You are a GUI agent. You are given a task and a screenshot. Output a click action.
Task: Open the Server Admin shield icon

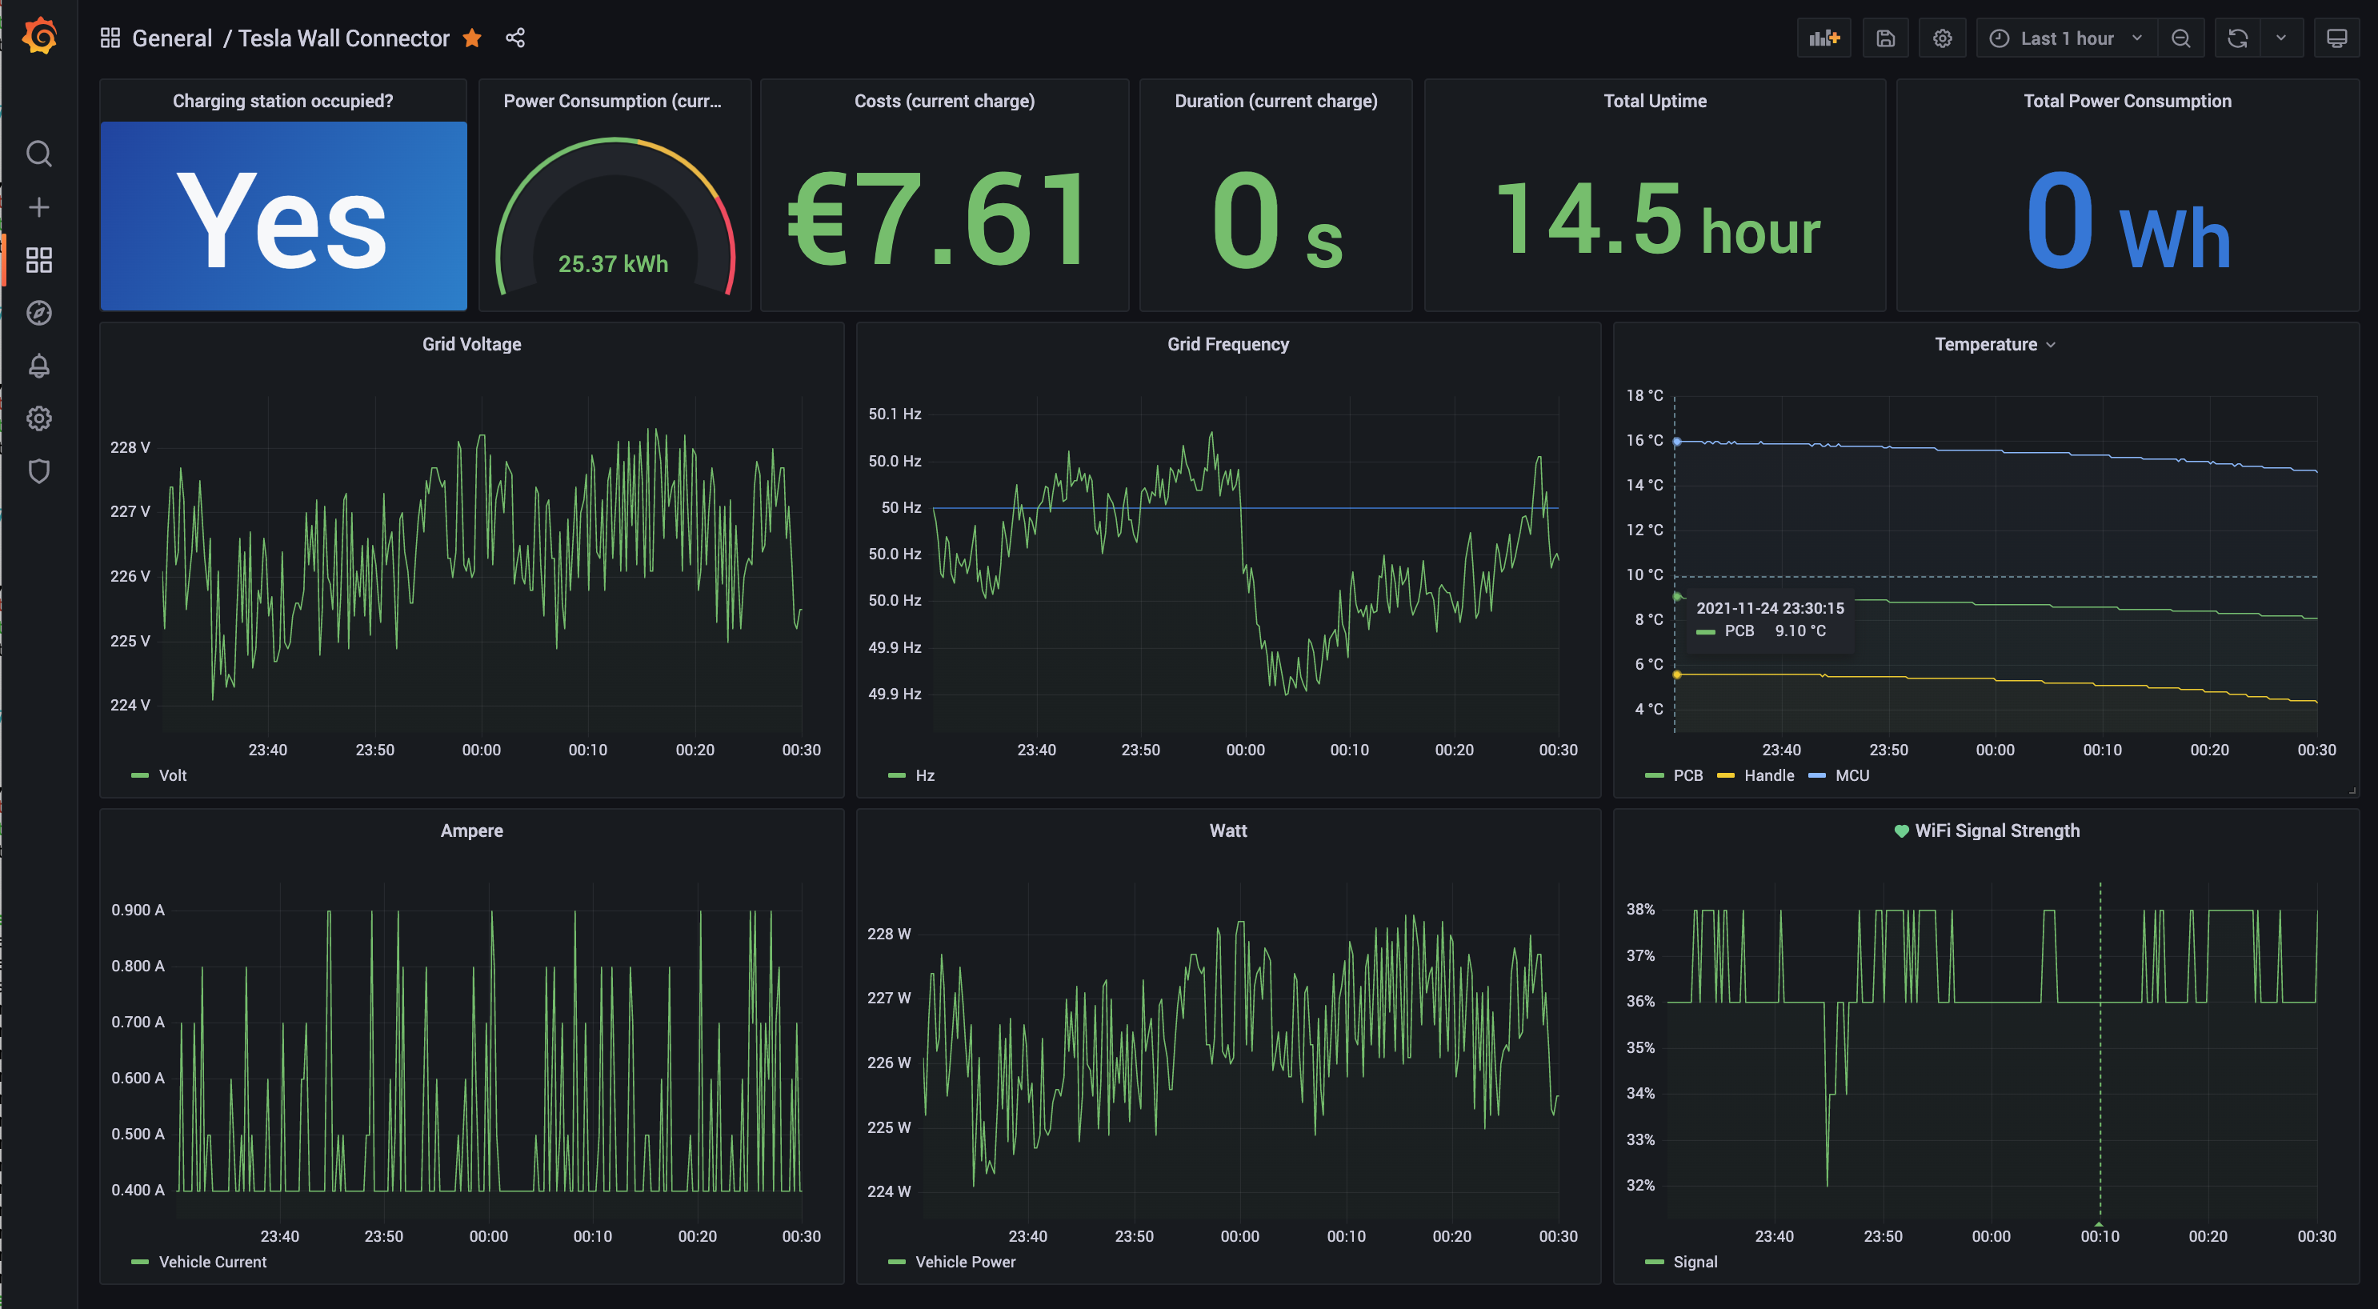click(x=38, y=470)
